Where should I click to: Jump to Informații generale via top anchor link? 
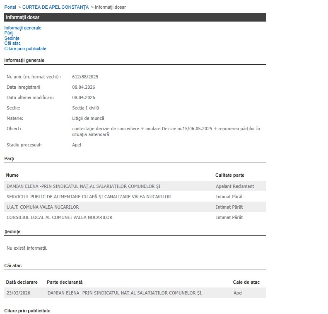coord(23,28)
